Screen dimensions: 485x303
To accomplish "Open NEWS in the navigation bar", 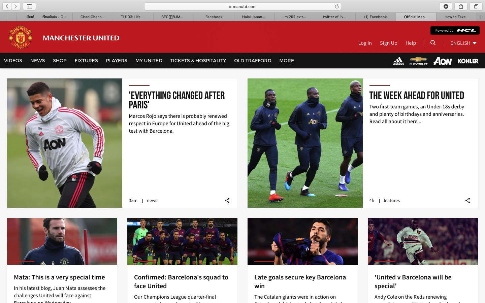I will coord(37,61).
